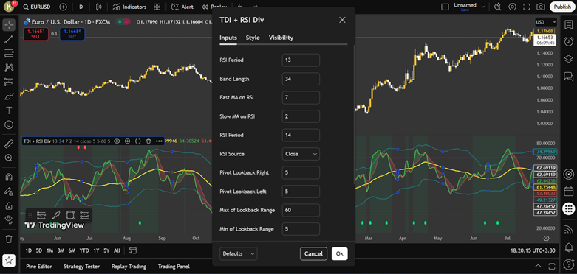
Task: Edit the Slow MA on RSI field
Action: 301,116
